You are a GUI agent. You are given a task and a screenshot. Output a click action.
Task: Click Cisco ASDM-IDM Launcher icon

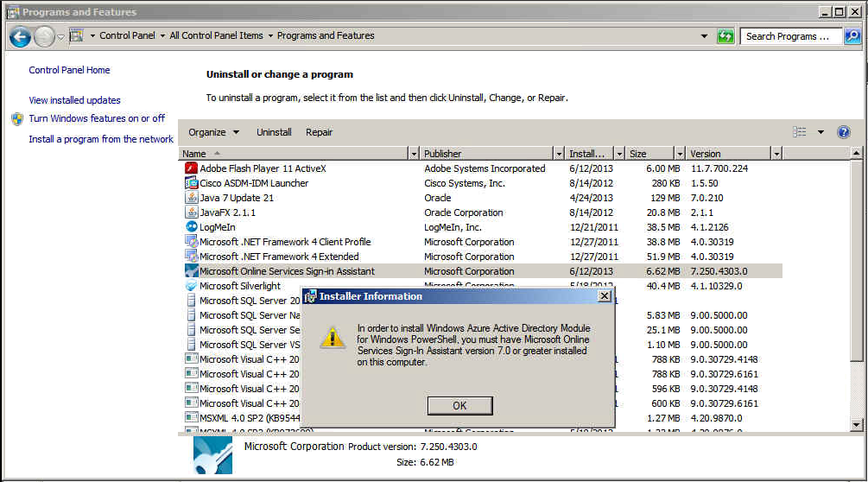coord(191,183)
